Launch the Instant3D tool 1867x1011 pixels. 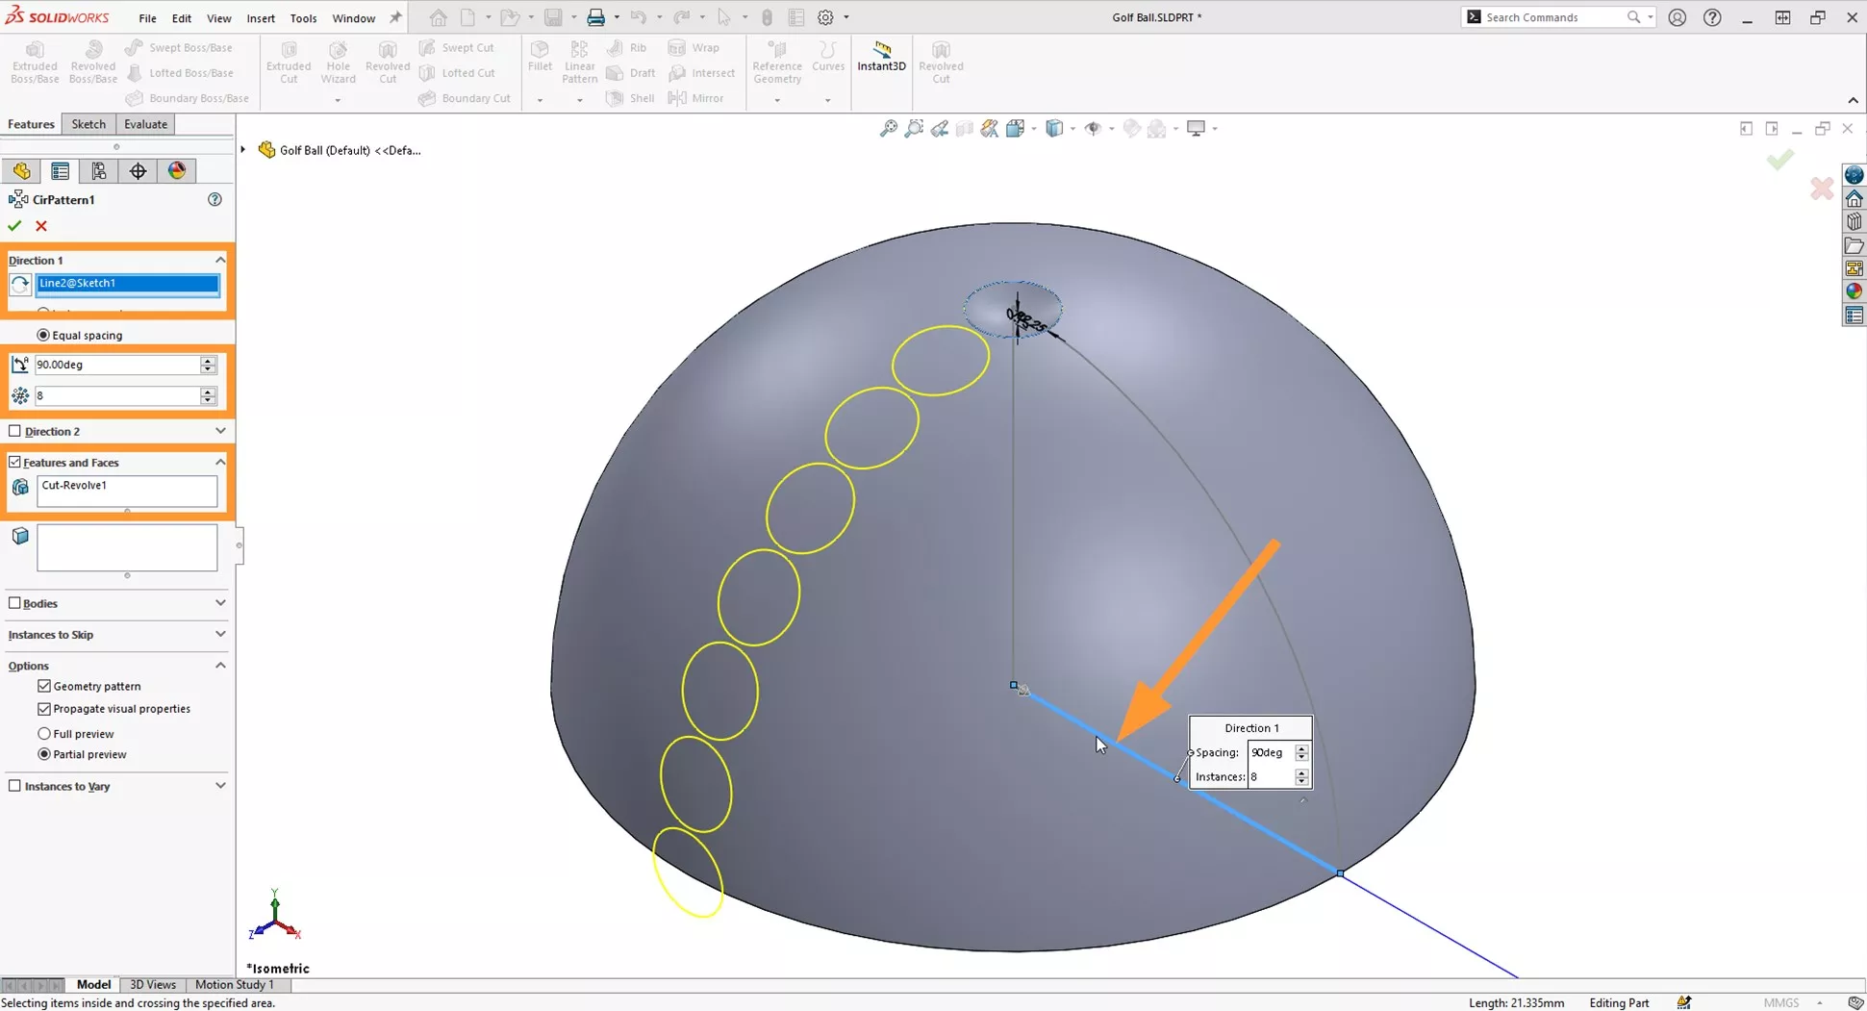[x=881, y=61]
